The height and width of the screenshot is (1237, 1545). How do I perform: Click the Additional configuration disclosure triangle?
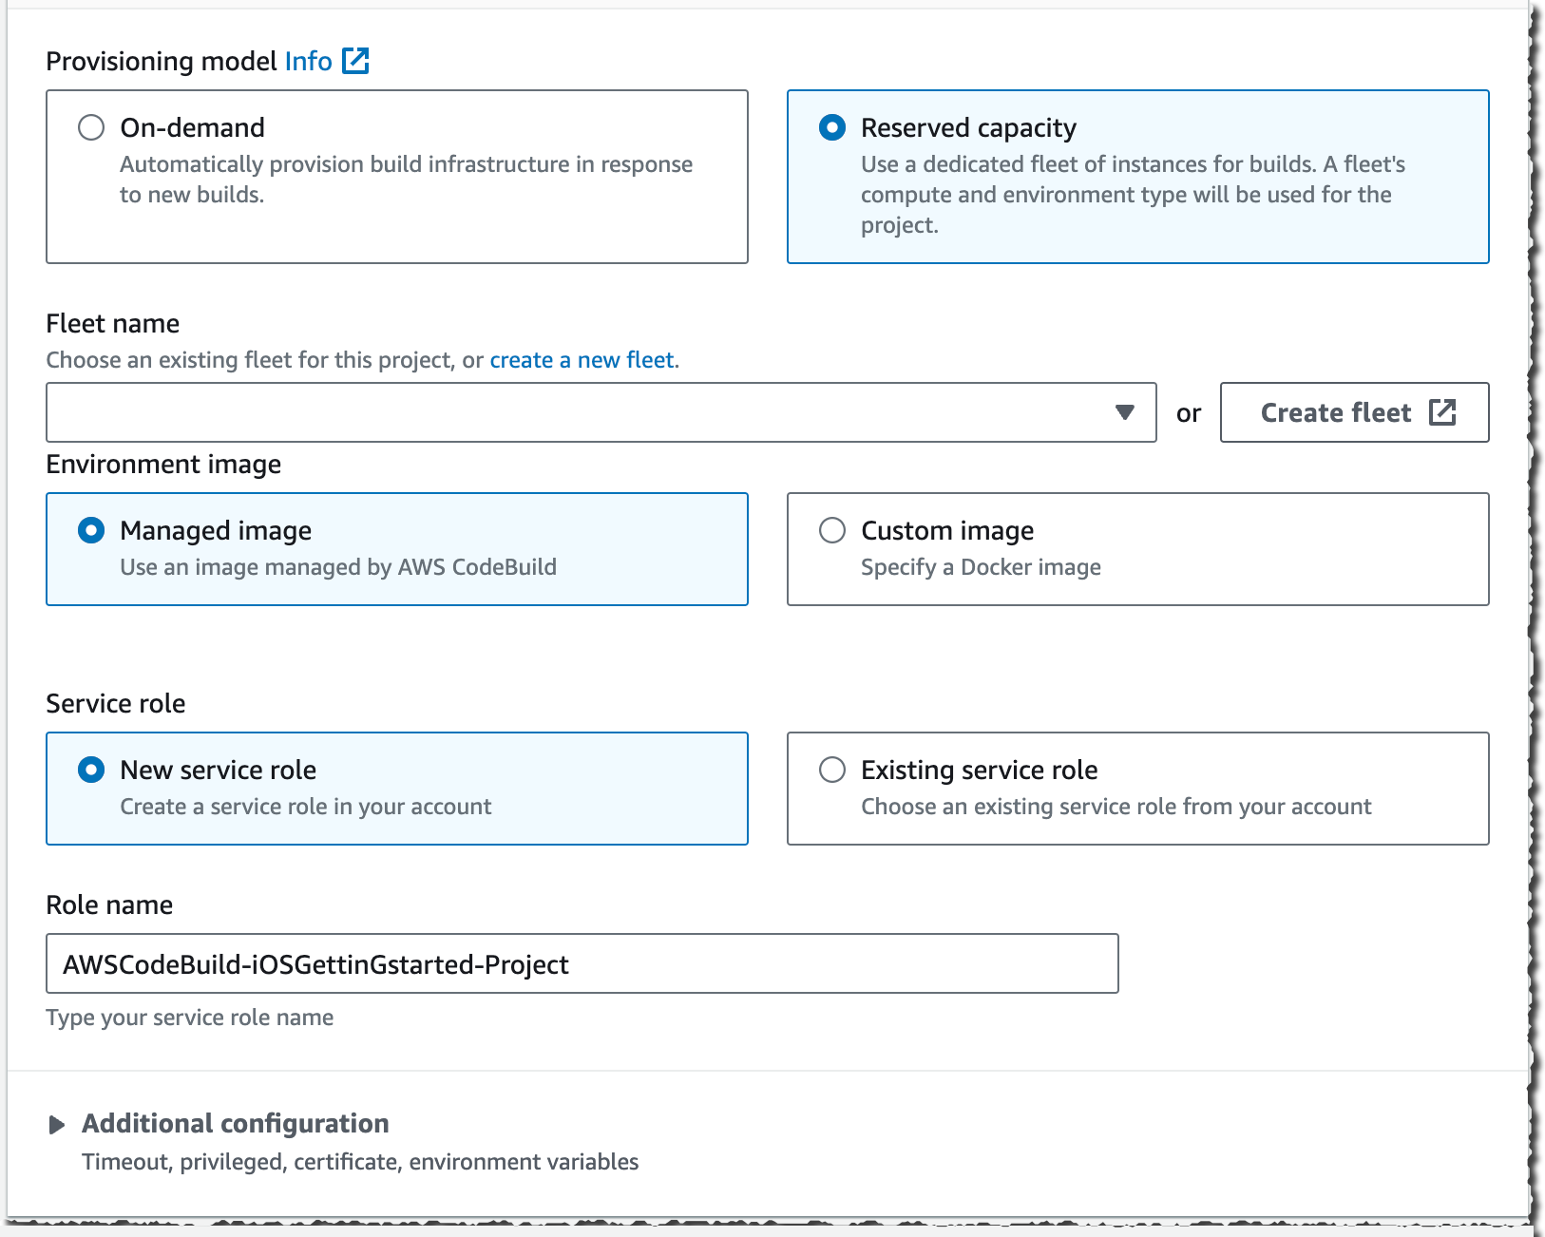(57, 1125)
